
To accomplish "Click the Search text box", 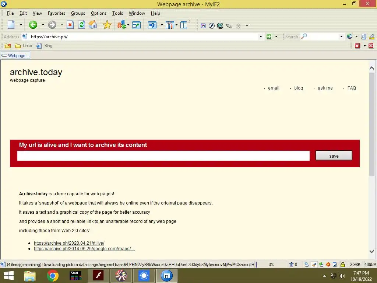I will click(323, 36).
